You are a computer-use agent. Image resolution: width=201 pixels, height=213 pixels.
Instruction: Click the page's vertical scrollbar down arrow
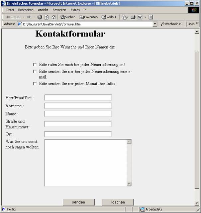(197, 203)
